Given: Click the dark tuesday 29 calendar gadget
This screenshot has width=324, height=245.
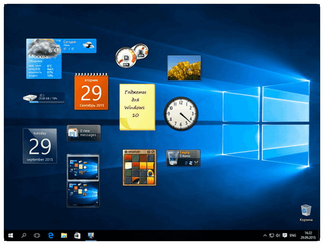Looking at the screenshot, I should click(x=40, y=146).
